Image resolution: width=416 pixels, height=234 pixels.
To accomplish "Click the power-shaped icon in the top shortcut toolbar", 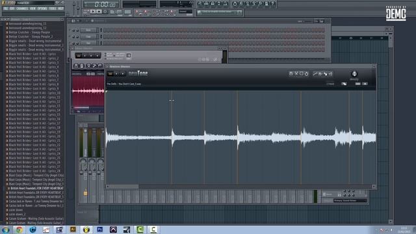I will click(x=235, y=3).
